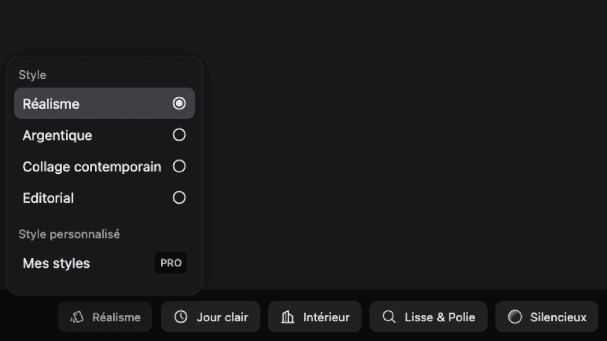607x341 pixels.
Task: Enable the Collage contemporain radio button
Action: (x=179, y=166)
